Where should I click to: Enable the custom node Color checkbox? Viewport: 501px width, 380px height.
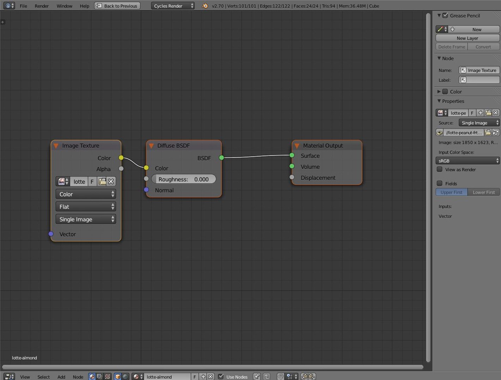click(x=445, y=91)
